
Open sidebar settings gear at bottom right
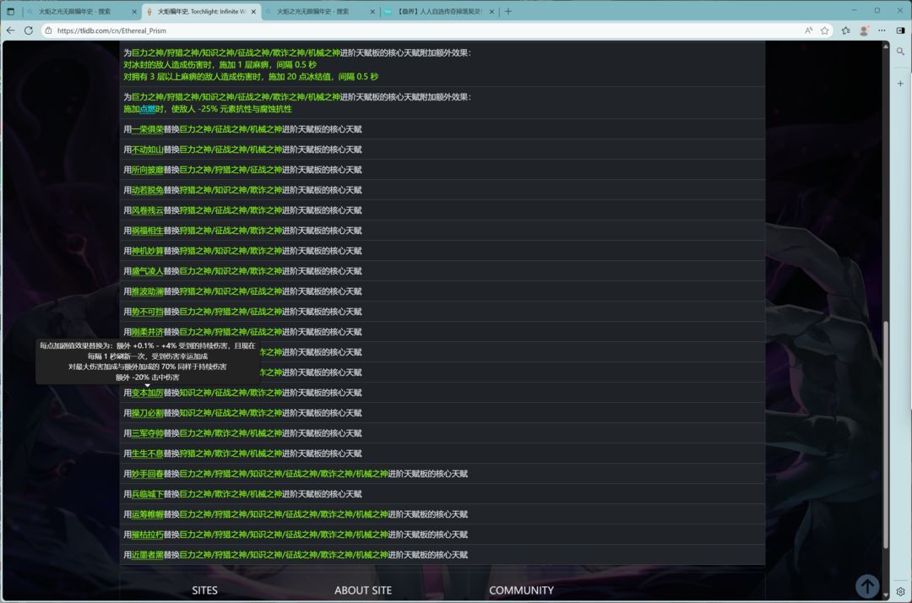point(900,591)
